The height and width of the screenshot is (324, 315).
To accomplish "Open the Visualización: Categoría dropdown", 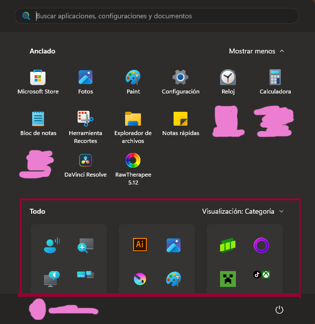I will pyautogui.click(x=243, y=211).
